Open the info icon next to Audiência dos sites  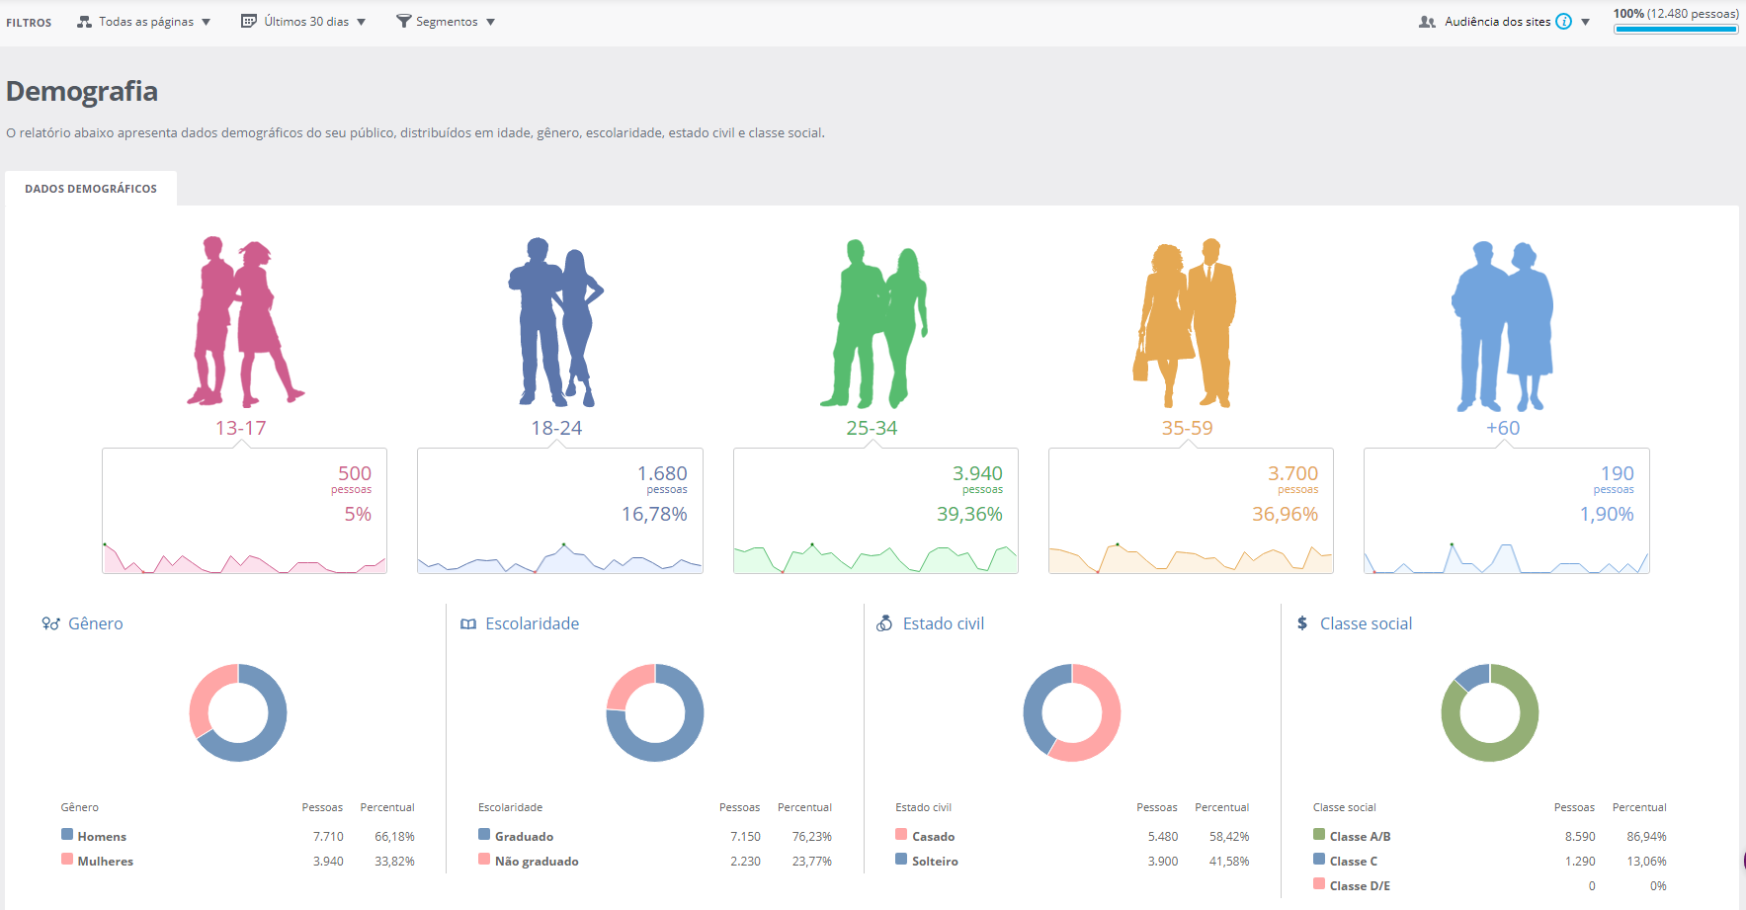pyautogui.click(x=1563, y=22)
